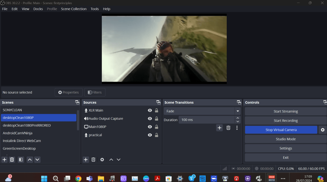Screen dimensions: 327x182
Task: Move source up arrow in Sources dock
Action: click(x=111, y=160)
